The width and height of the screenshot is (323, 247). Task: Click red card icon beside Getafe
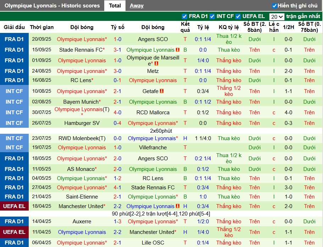[162, 91]
